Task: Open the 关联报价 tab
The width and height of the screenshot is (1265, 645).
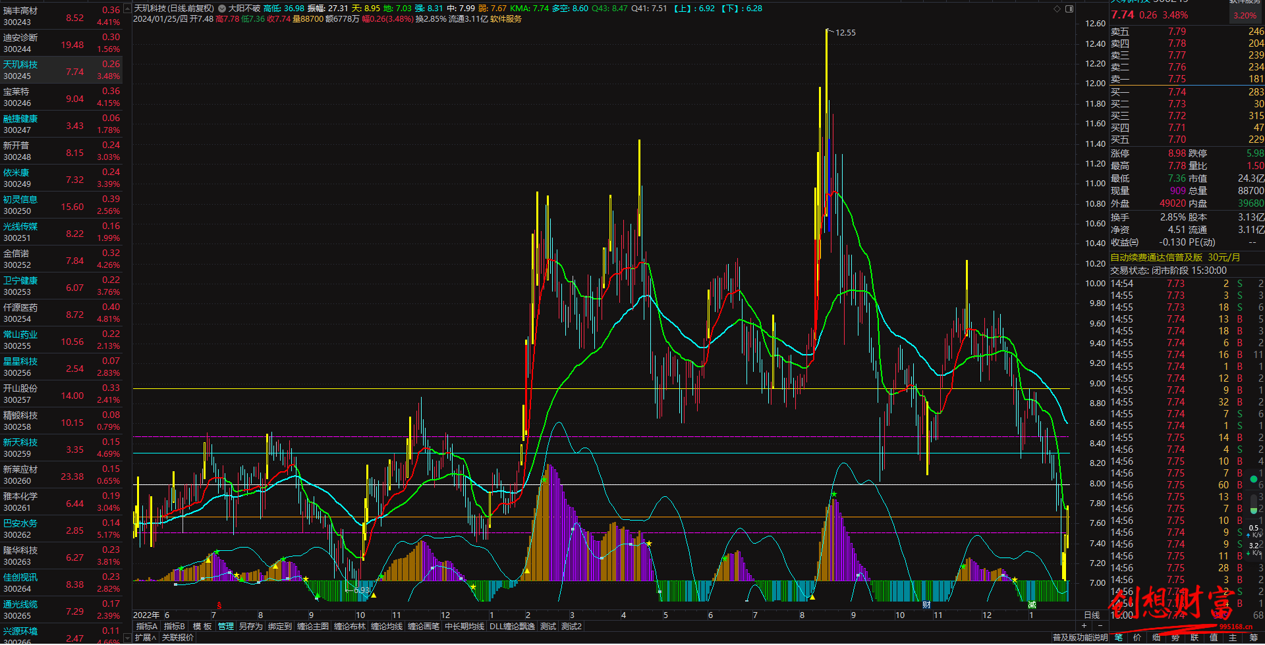Action: pyautogui.click(x=178, y=637)
